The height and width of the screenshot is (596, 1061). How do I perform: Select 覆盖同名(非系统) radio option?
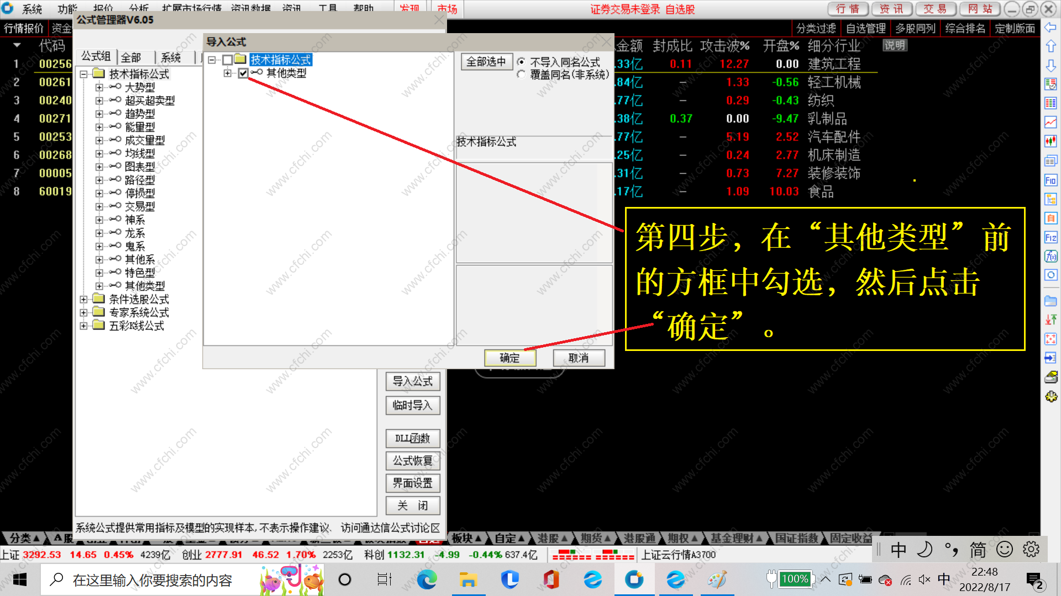click(x=521, y=74)
